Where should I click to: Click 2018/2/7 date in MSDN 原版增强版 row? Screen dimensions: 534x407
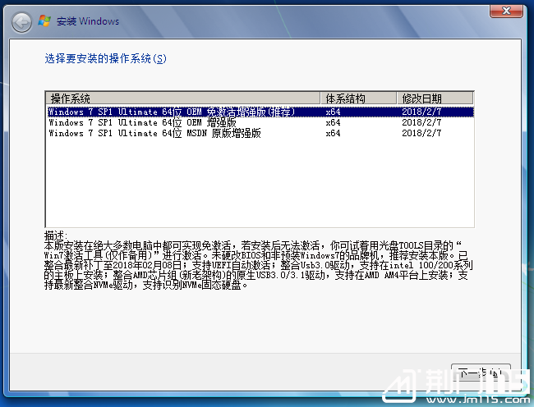(421, 133)
